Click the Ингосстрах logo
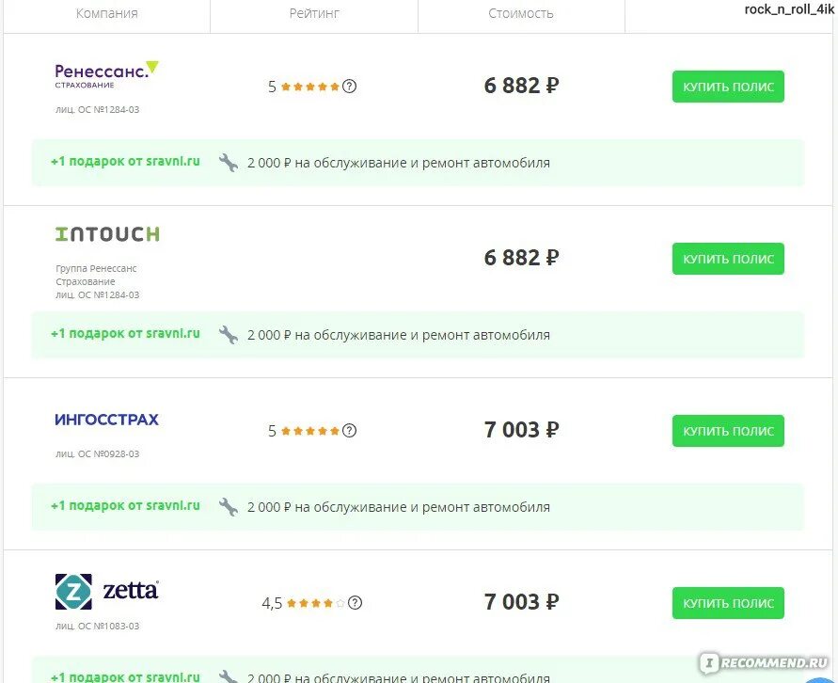Image resolution: width=838 pixels, height=683 pixels. coord(107,420)
